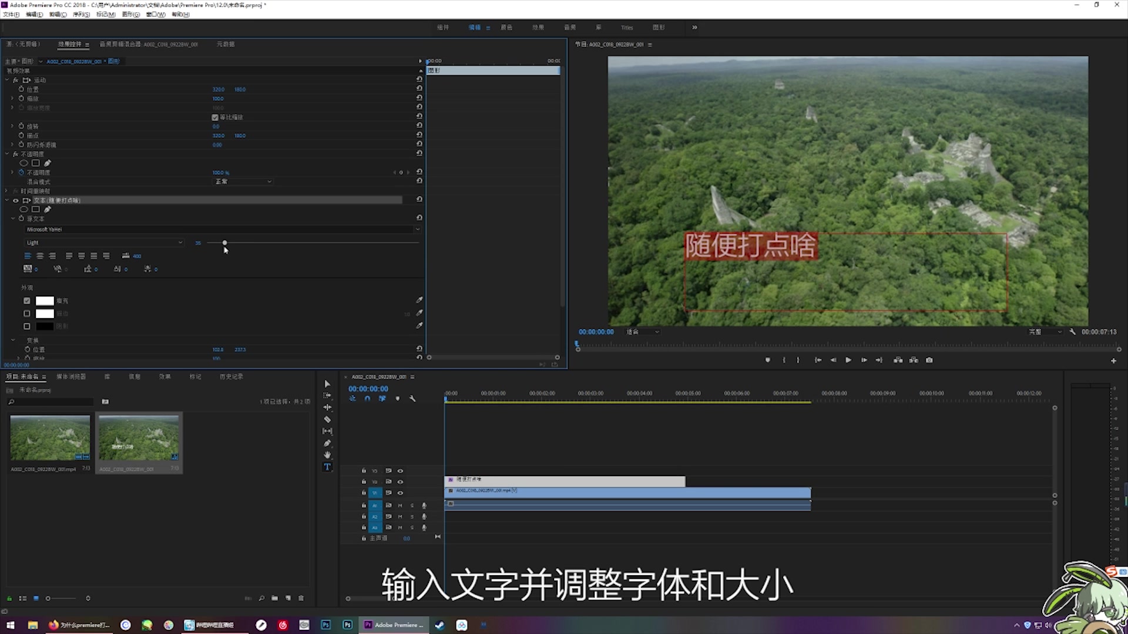
Task: Select the Ripple Edit tool
Action: tap(327, 407)
